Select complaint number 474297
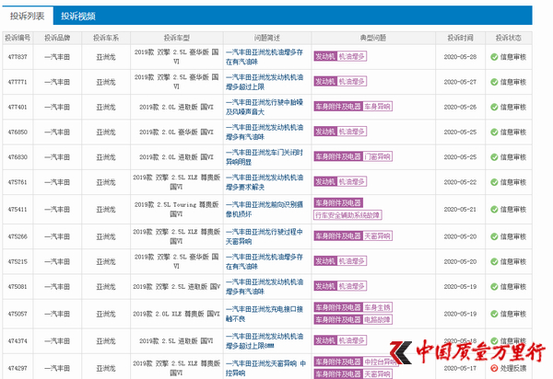 (18, 368)
